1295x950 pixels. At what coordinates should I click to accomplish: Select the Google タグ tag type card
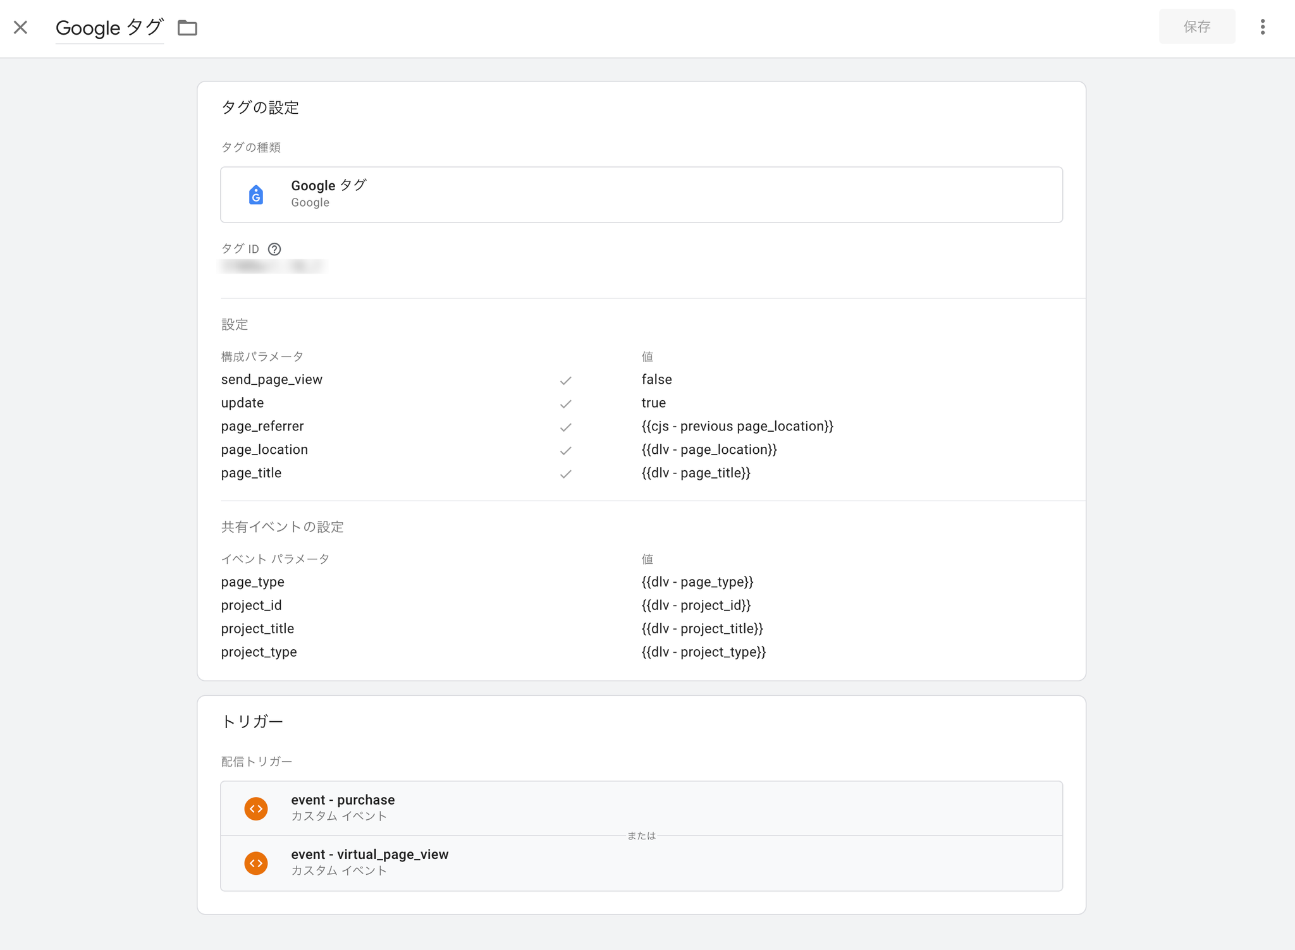[641, 195]
